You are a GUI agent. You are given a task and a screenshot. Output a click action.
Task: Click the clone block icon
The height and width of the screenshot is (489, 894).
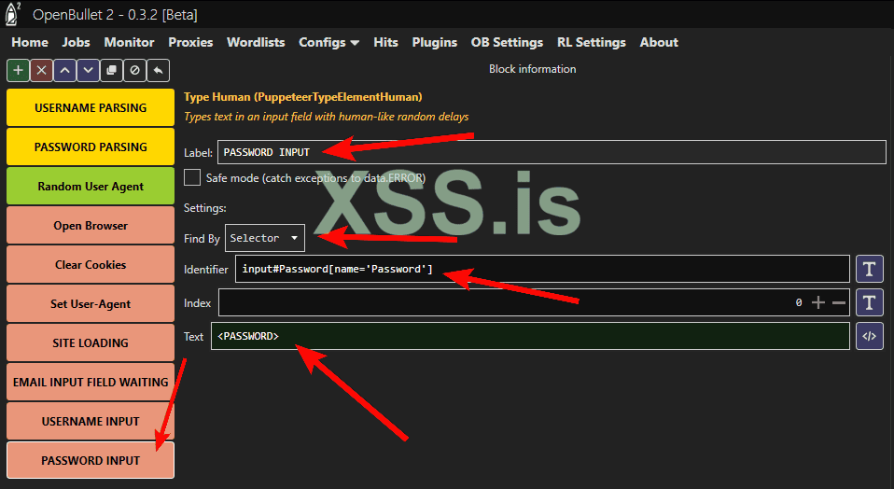111,71
